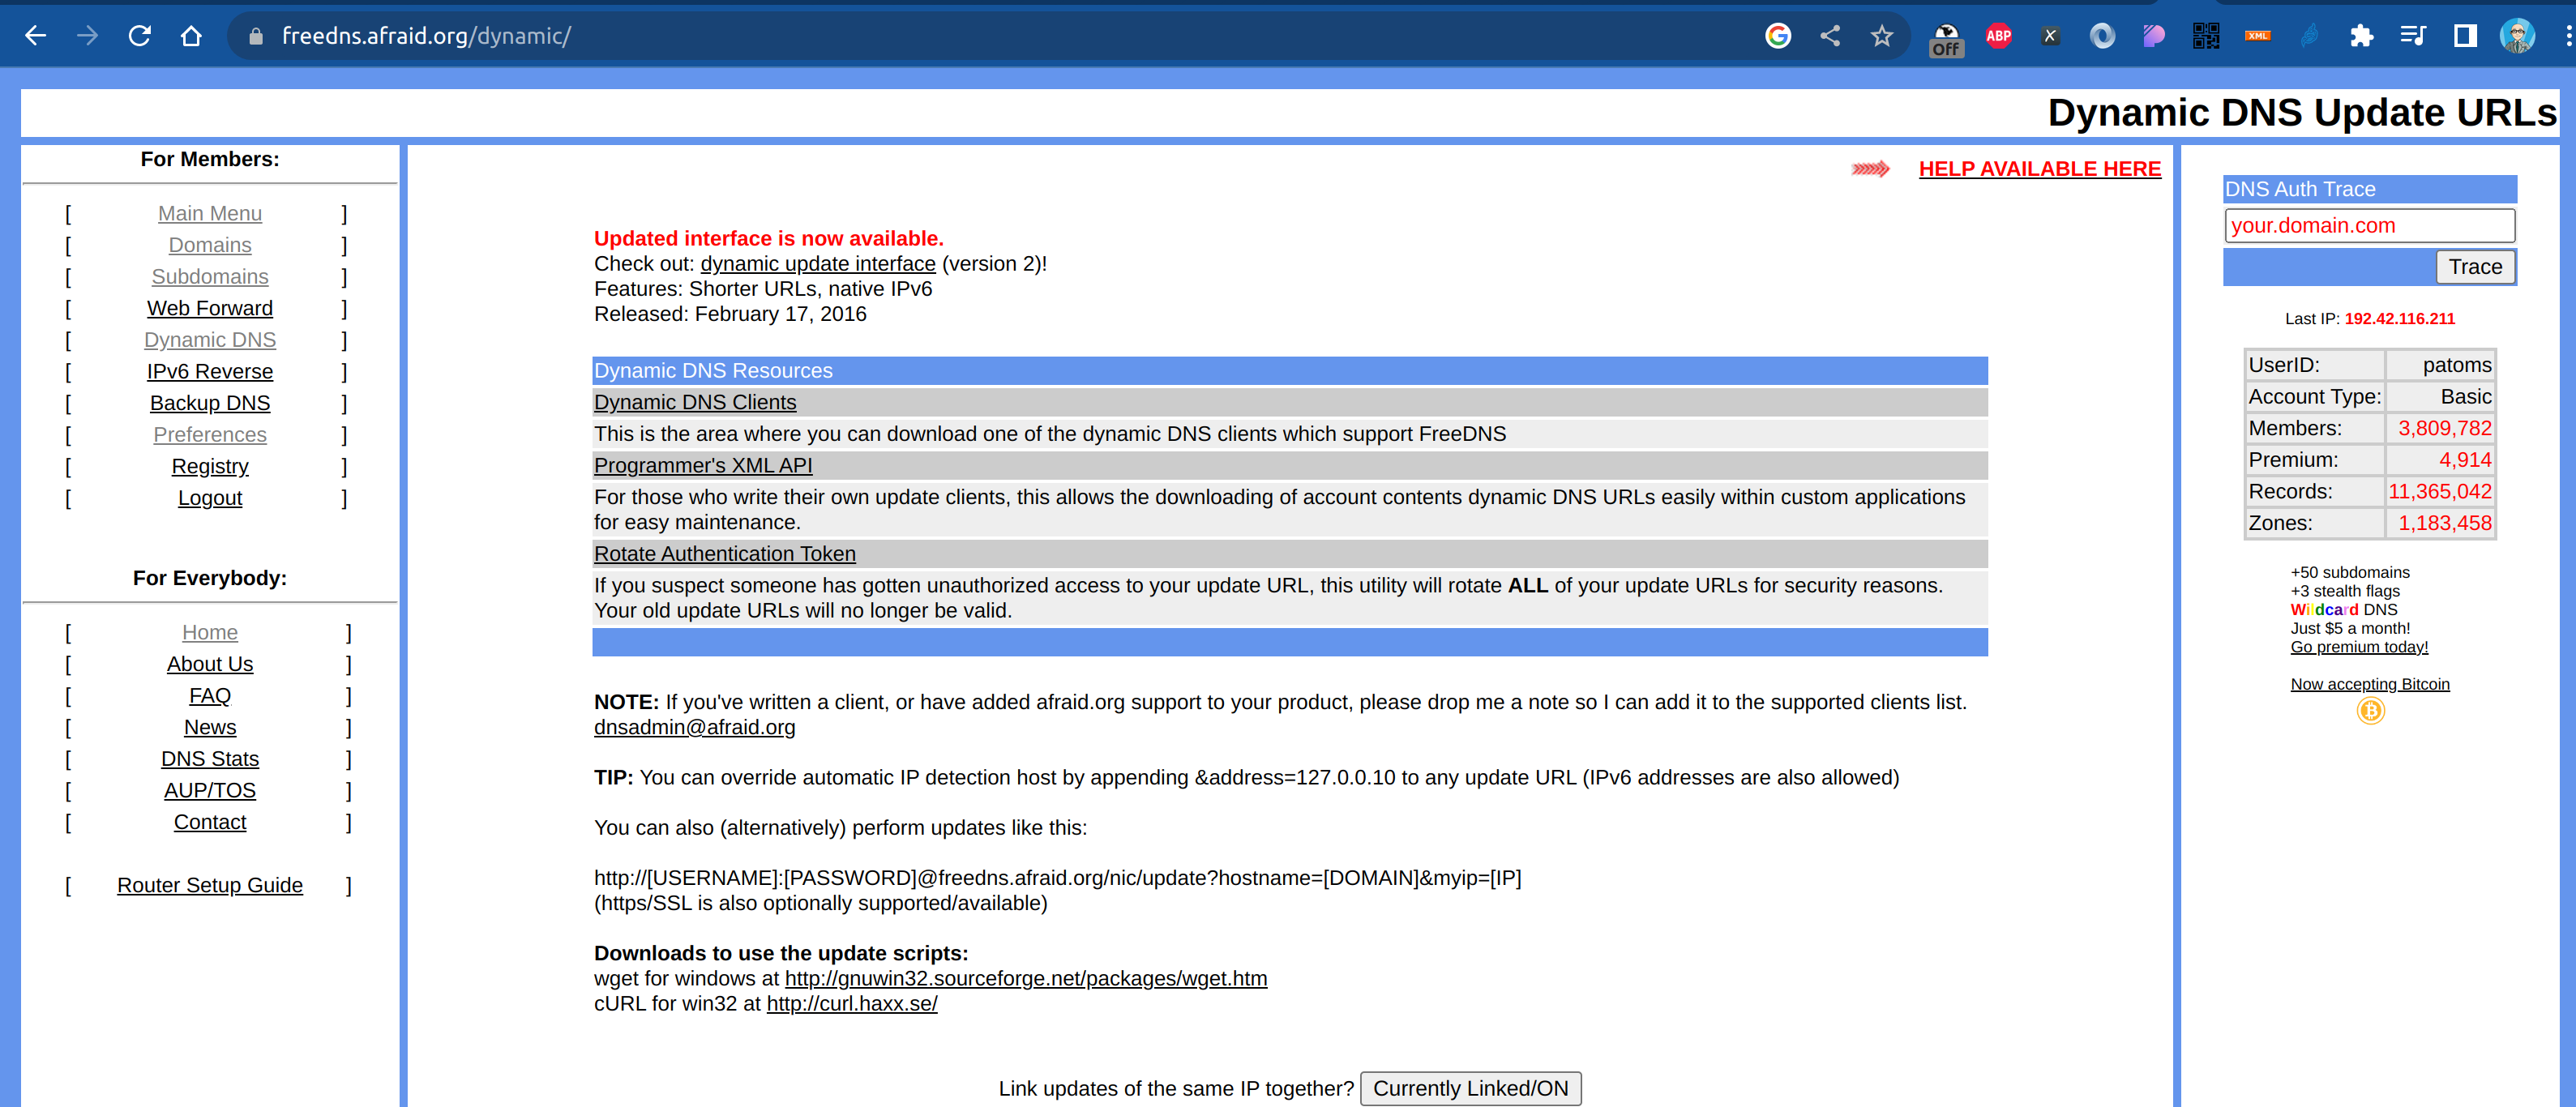Click the Google icon in the address bar
Image resolution: width=2576 pixels, height=1107 pixels.
pos(1778,36)
